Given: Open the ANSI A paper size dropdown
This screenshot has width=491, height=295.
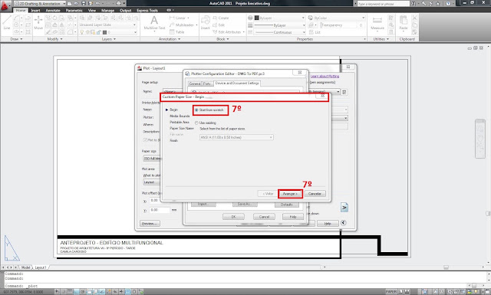Looking at the screenshot, I should [236, 137].
